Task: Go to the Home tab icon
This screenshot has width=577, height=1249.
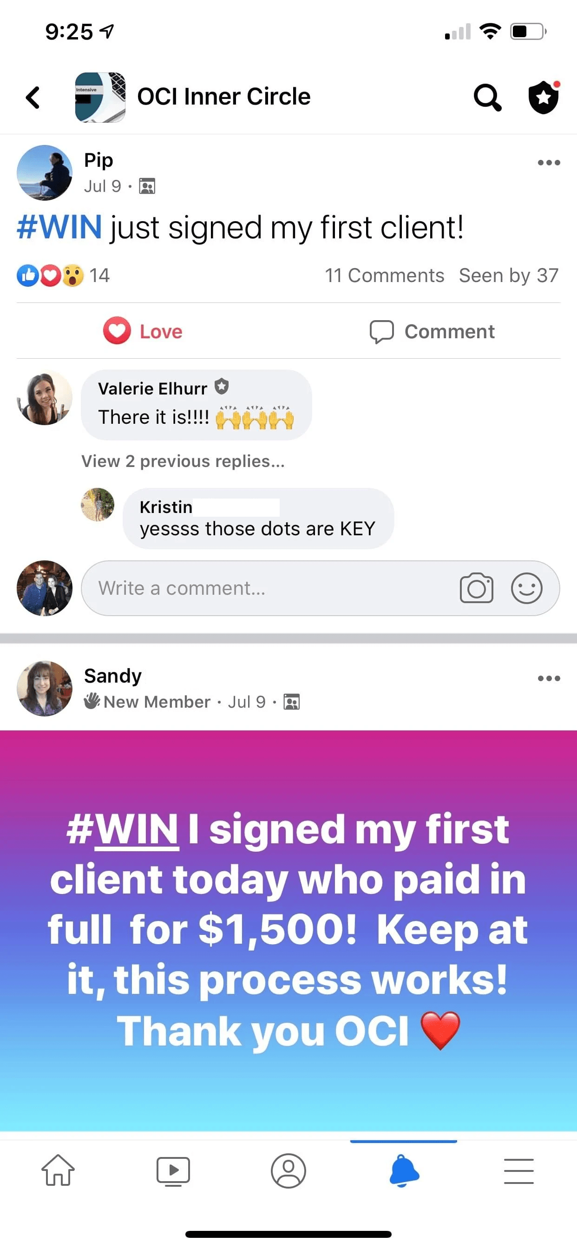Action: coord(58,1170)
